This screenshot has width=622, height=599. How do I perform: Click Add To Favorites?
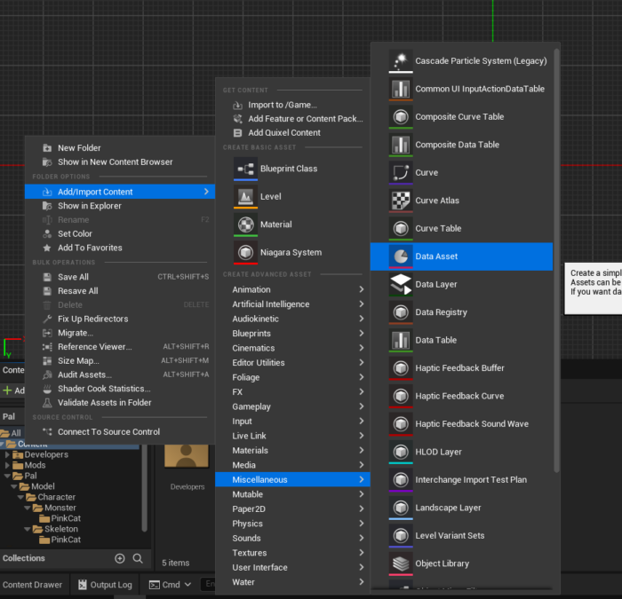[120, 248]
